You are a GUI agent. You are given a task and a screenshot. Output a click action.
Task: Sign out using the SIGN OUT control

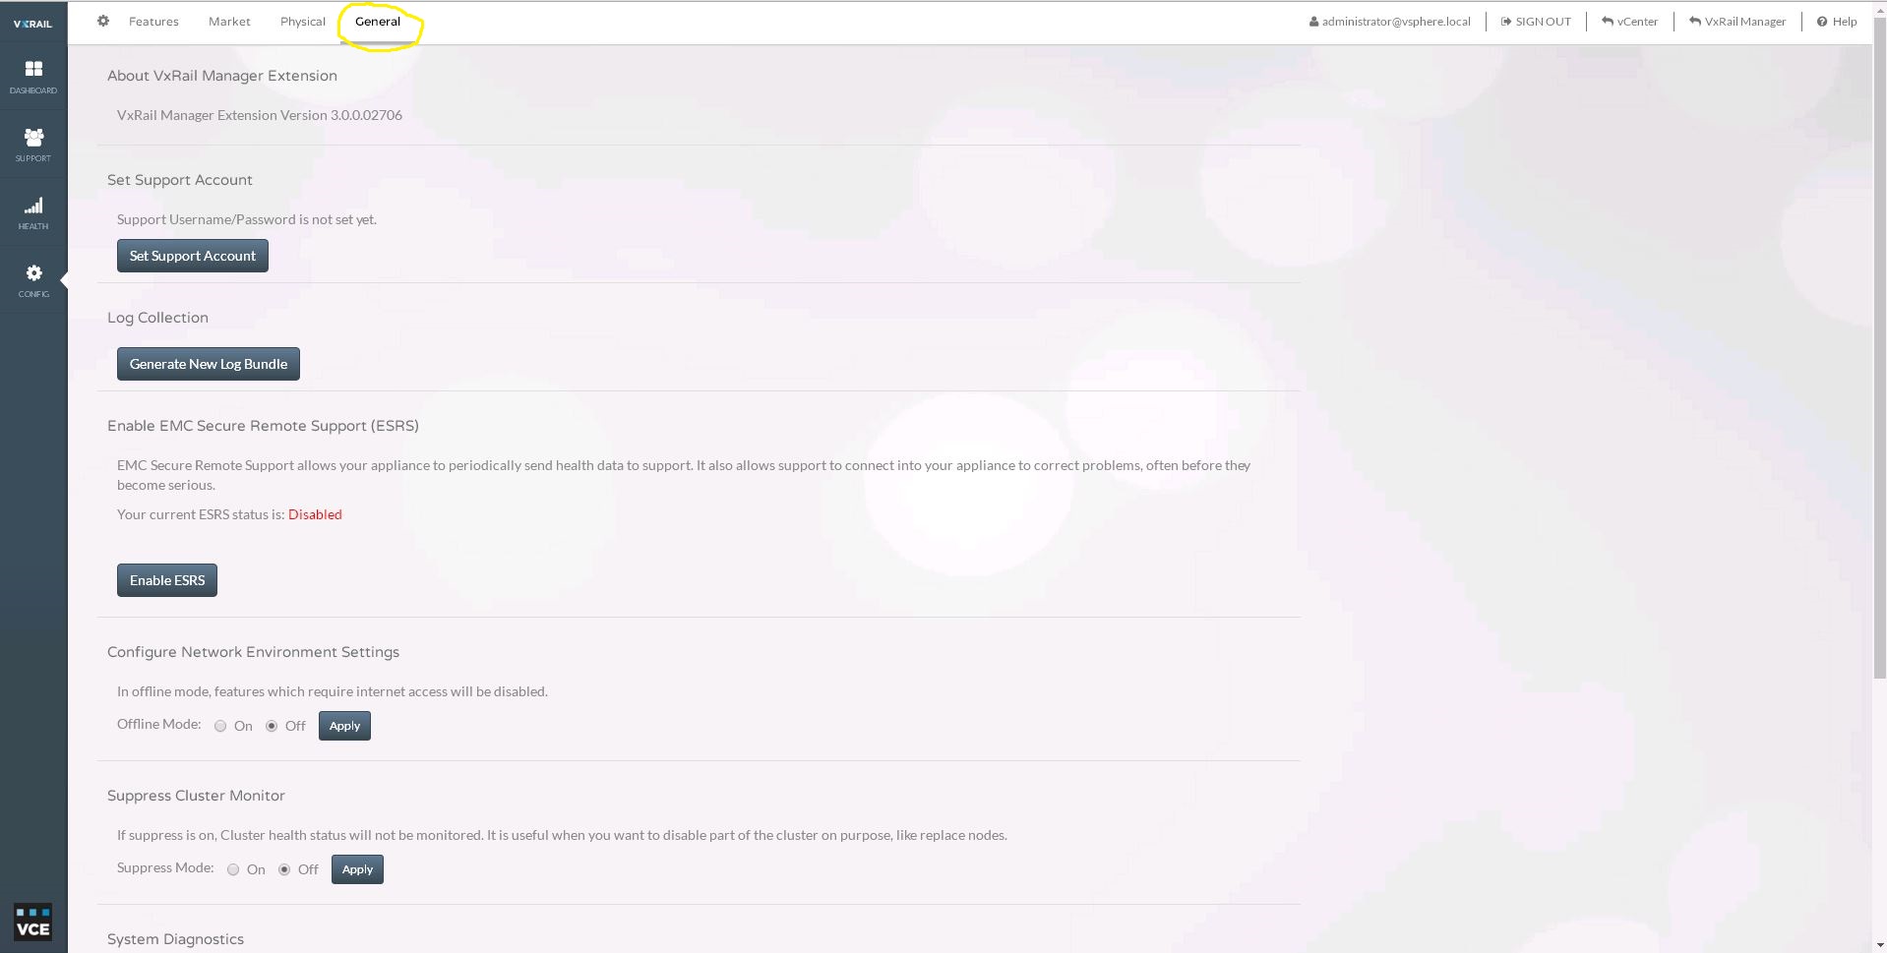pyautogui.click(x=1536, y=21)
